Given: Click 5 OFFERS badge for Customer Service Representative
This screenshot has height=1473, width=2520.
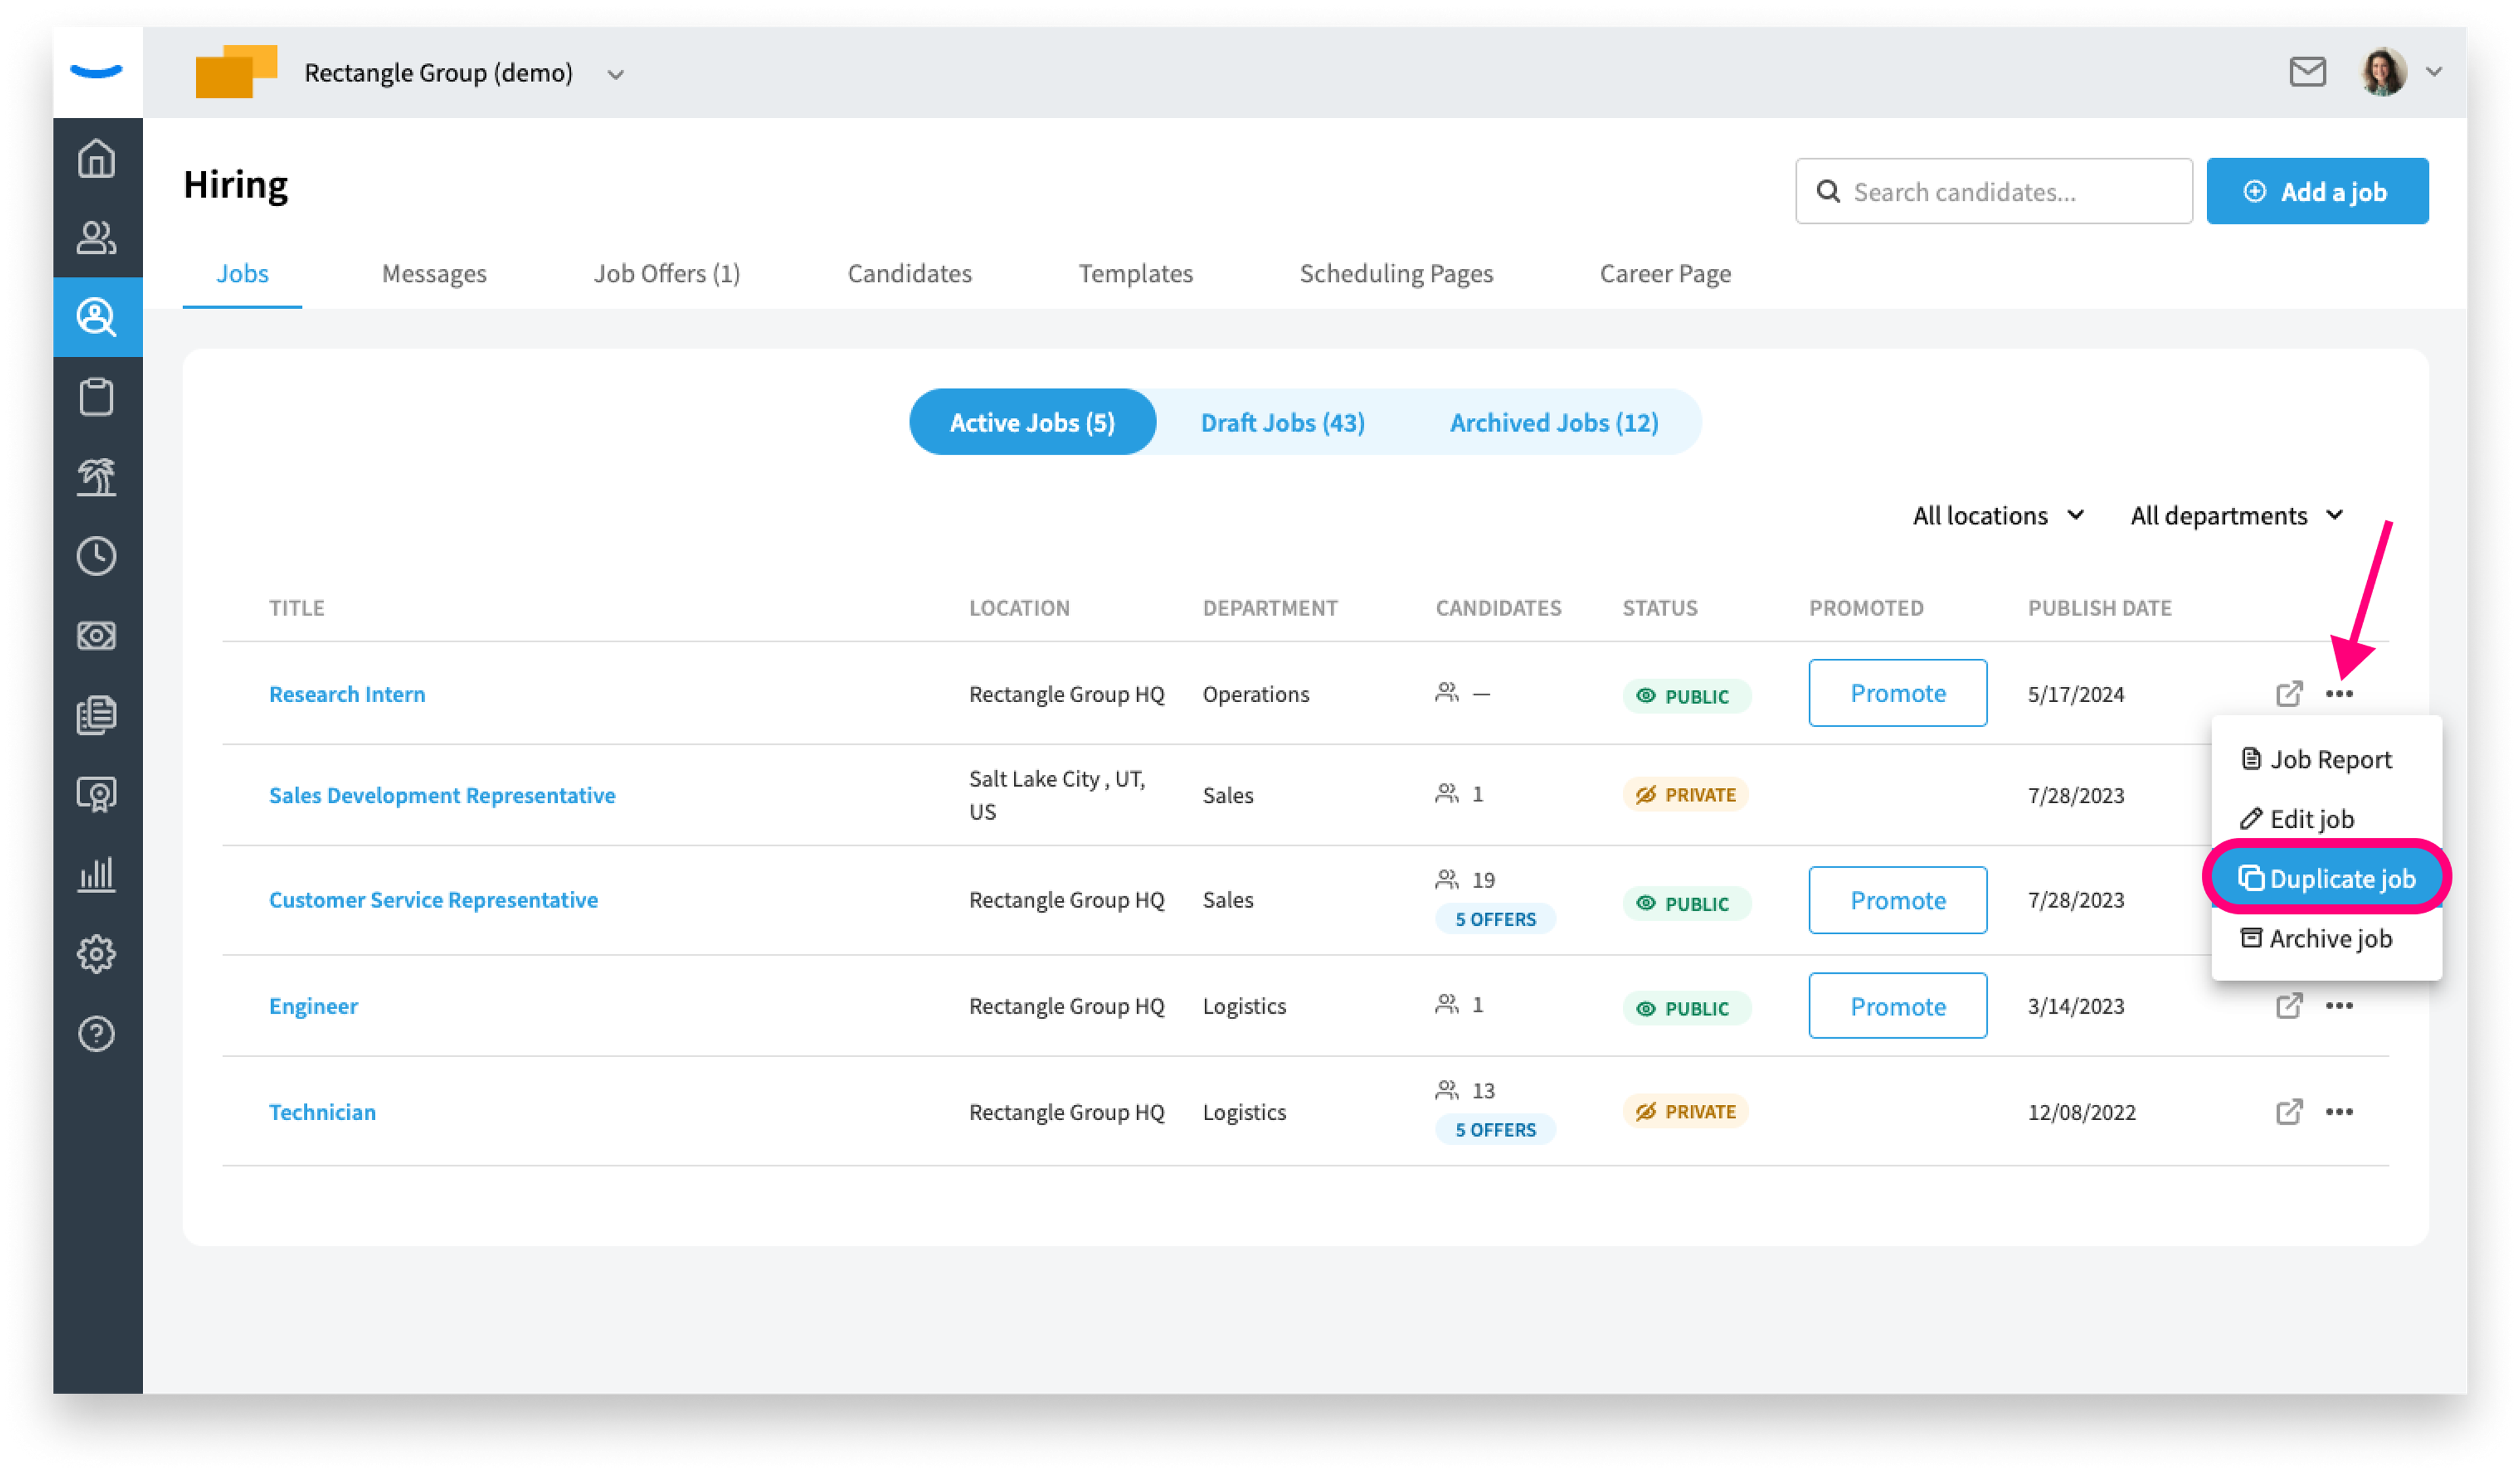Looking at the screenshot, I should point(1495,919).
